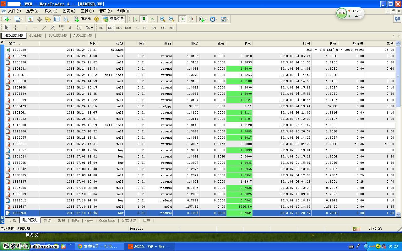
Task: Expand the periods dropdown arrow
Action: 217,19
